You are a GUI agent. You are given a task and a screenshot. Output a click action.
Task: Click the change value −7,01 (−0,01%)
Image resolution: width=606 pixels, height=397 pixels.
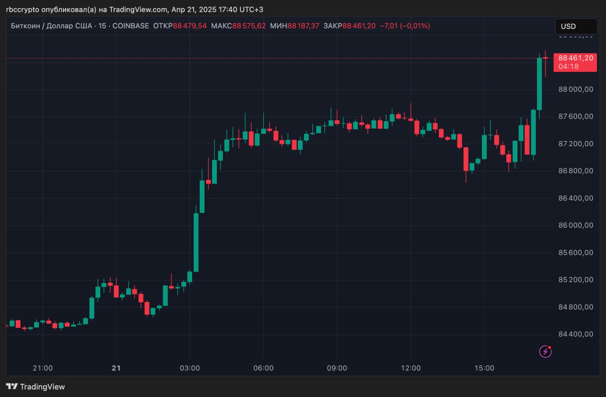(x=405, y=26)
